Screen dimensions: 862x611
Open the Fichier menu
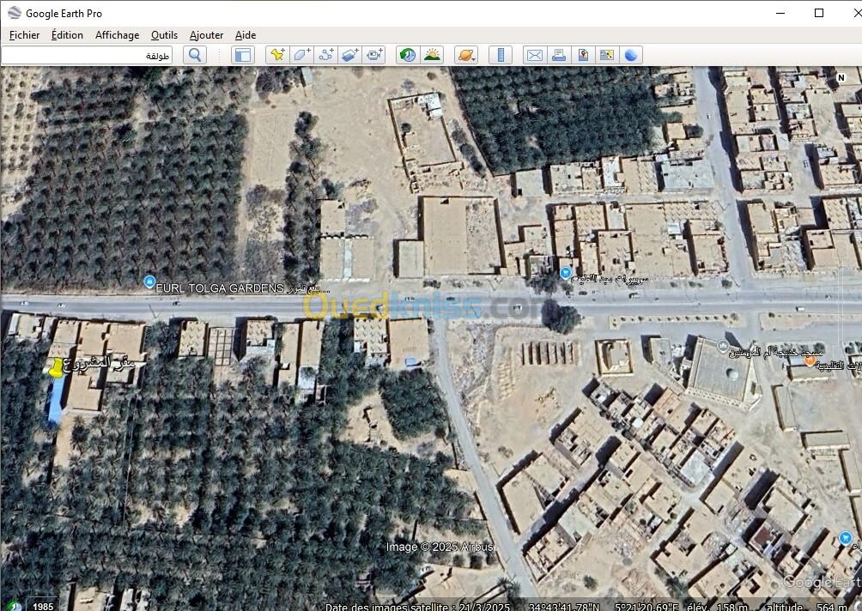point(25,35)
